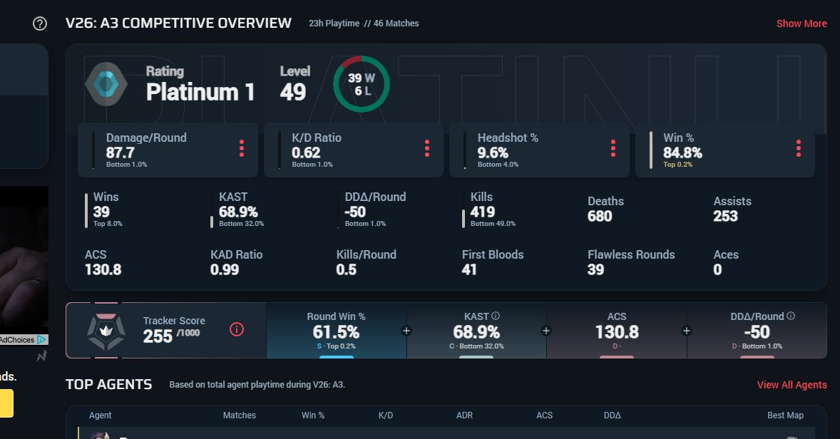The height and width of the screenshot is (439, 840).
Task: Click Tracker Score info icon
Action: [x=237, y=329]
